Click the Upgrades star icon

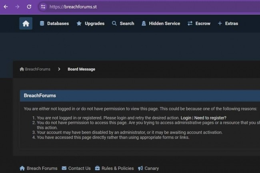coord(79,24)
